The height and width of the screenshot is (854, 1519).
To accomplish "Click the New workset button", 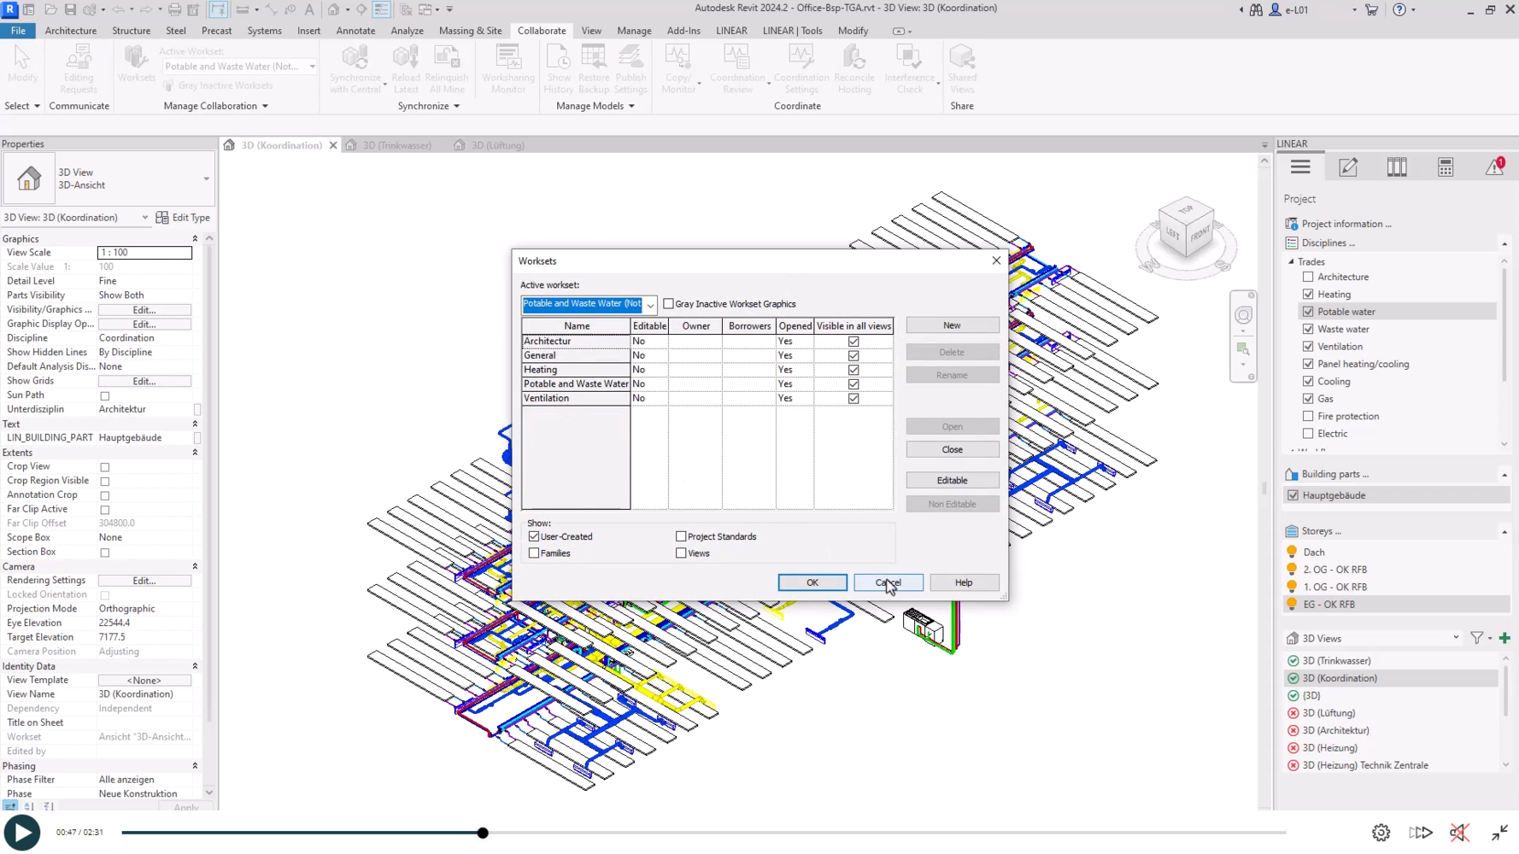I will click(x=952, y=325).
